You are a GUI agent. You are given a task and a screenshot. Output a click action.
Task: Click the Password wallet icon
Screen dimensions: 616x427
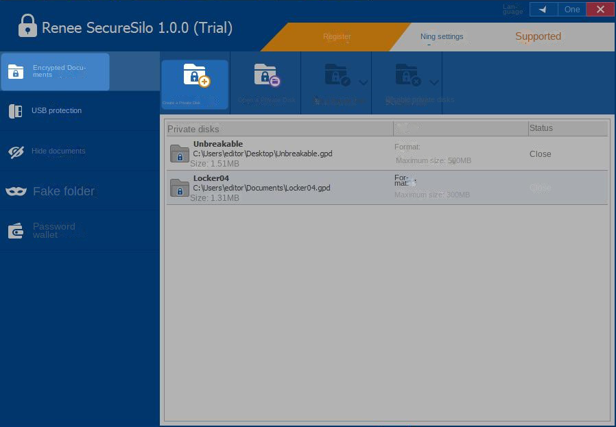point(16,231)
